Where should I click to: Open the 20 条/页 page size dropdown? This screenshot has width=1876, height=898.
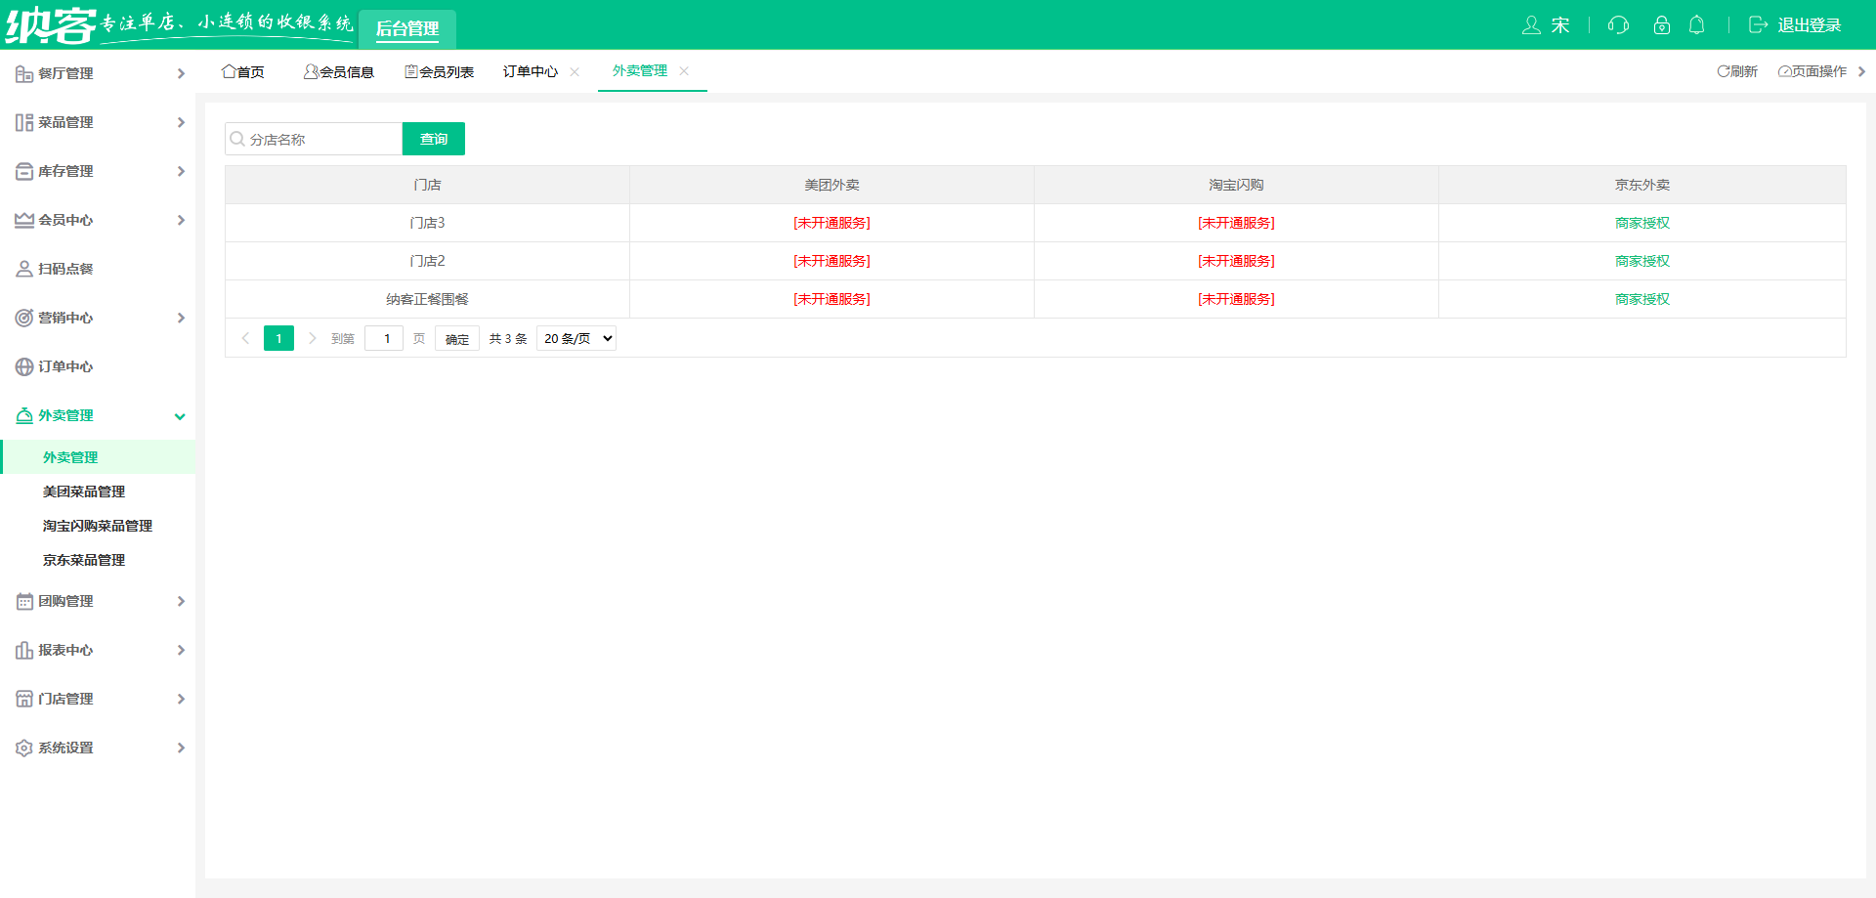click(x=576, y=338)
